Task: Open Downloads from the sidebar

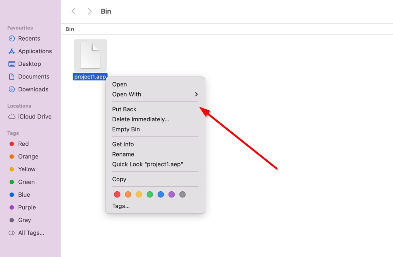Action: [33, 89]
